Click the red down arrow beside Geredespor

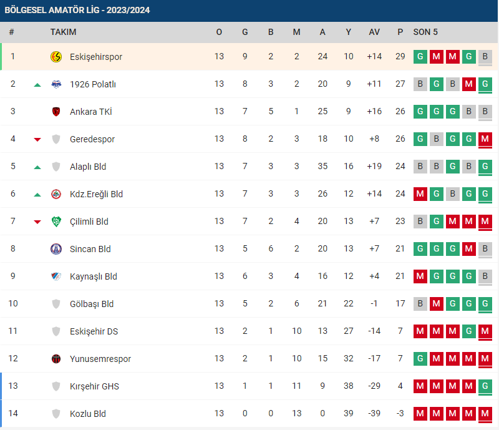37,140
